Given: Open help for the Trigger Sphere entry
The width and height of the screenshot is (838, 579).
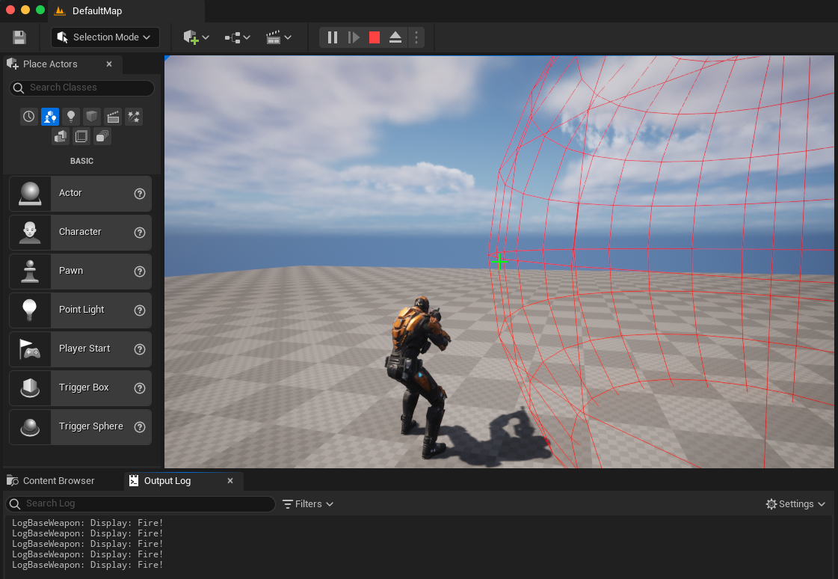Looking at the screenshot, I should (x=140, y=426).
